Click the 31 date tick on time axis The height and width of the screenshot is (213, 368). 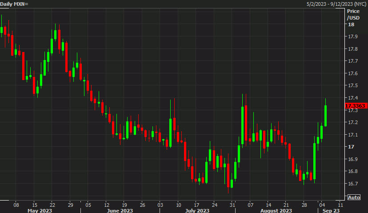click(x=232, y=205)
